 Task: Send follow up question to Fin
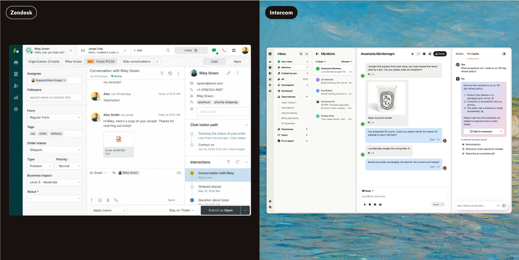click(x=504, y=206)
